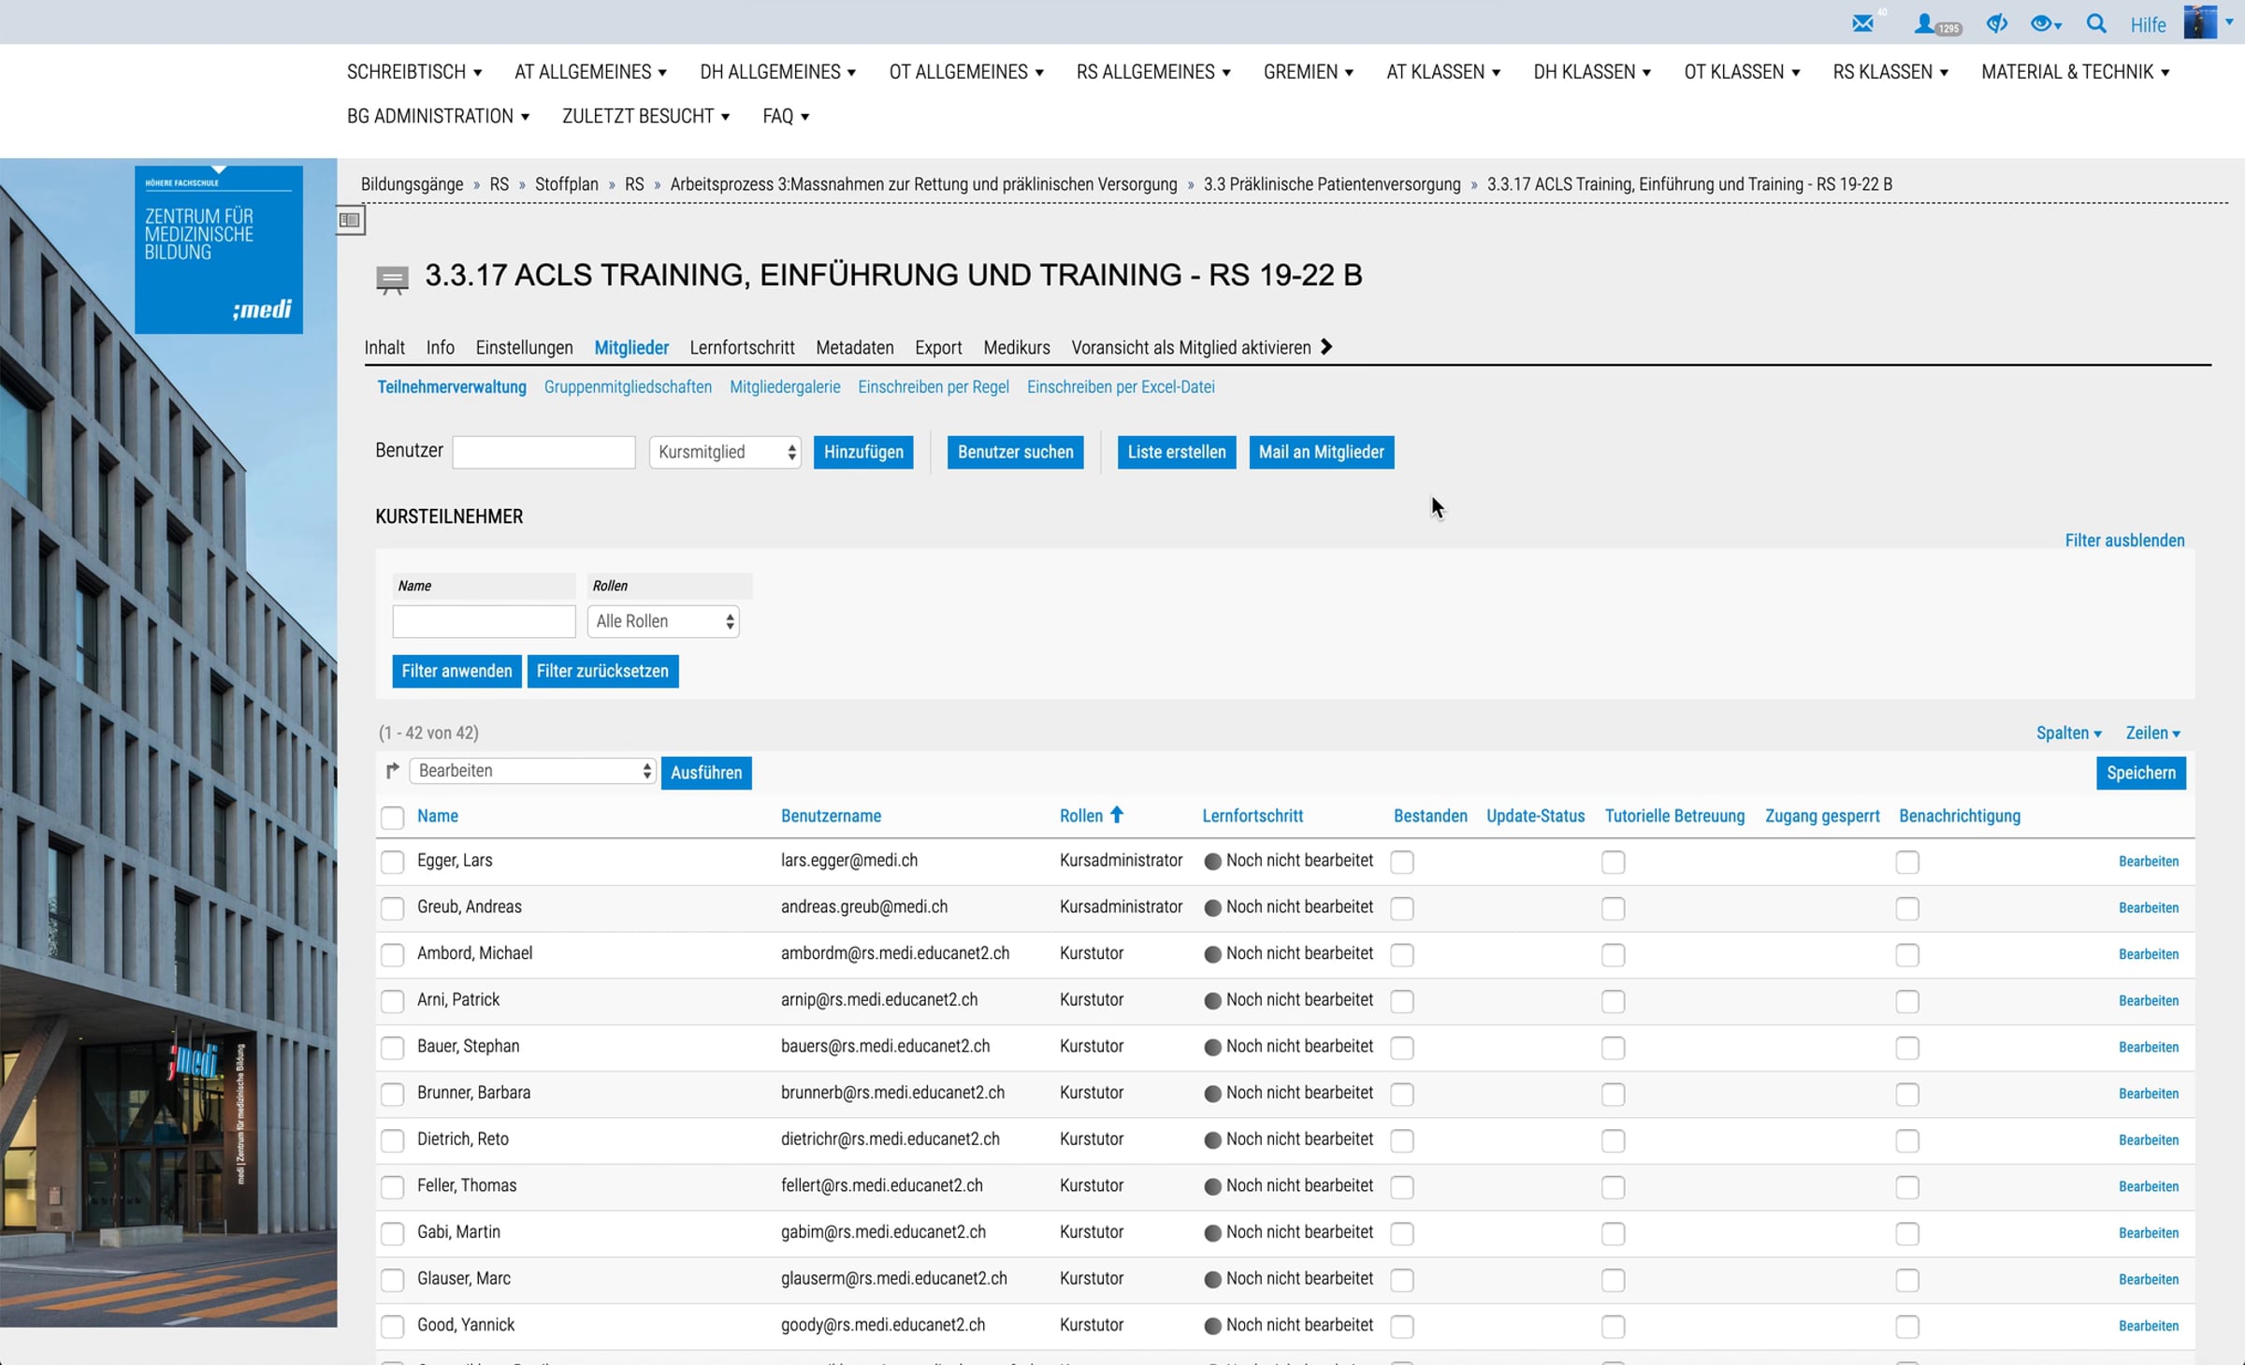Open the Kursmitglied role dropdown
The image size is (2245, 1365).
click(725, 452)
